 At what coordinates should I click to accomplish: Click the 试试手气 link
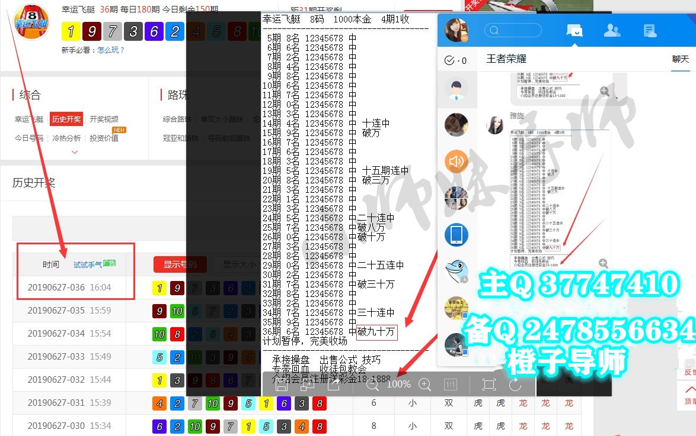88,264
